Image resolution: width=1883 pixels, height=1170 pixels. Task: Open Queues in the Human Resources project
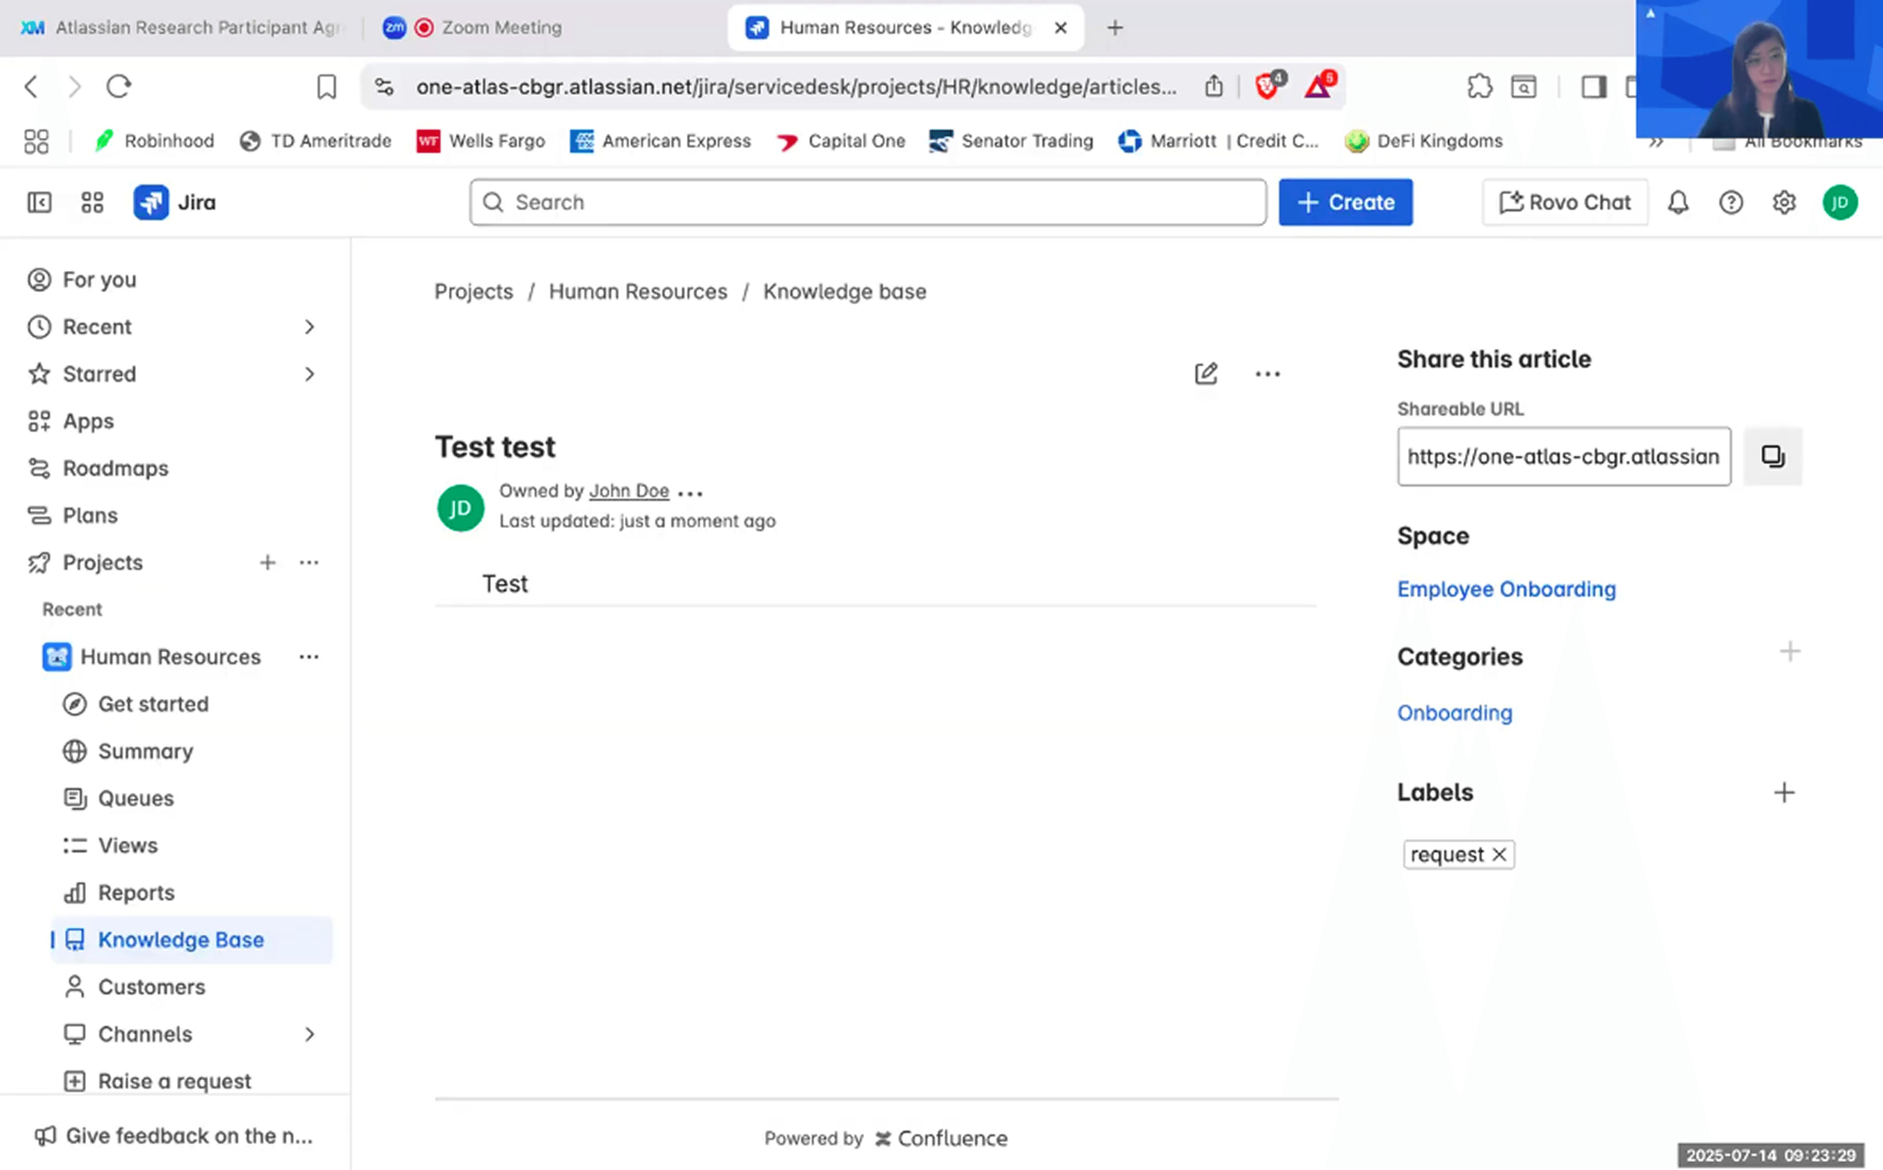[x=135, y=799]
